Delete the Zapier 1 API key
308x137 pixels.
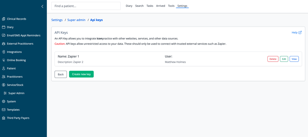(x=273, y=59)
